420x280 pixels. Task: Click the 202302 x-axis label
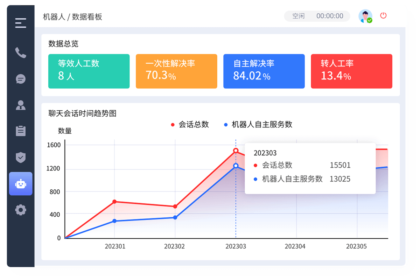(174, 246)
